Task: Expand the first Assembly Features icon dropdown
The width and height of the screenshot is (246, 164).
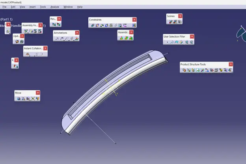Action: 28,32
